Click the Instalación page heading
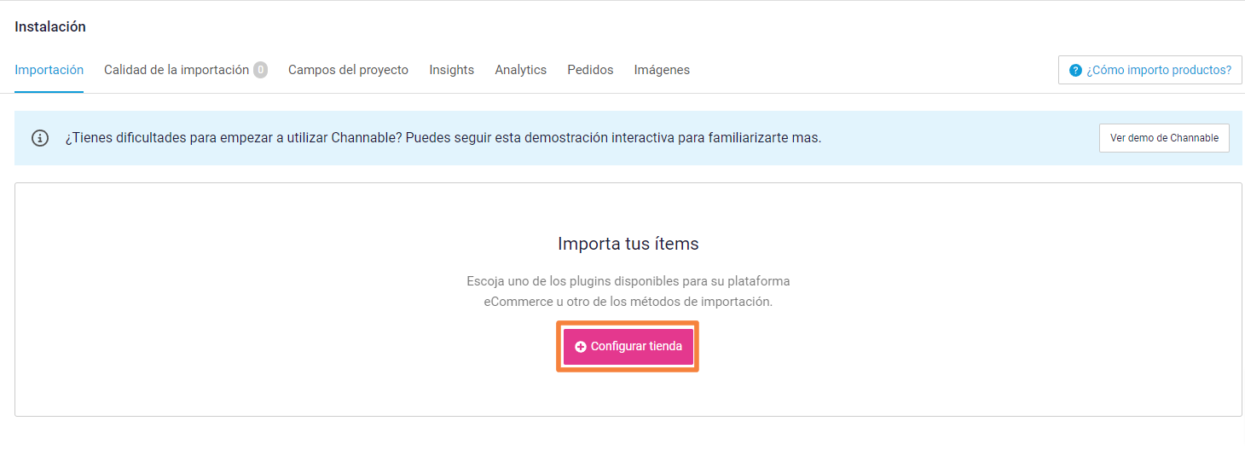 (x=50, y=26)
